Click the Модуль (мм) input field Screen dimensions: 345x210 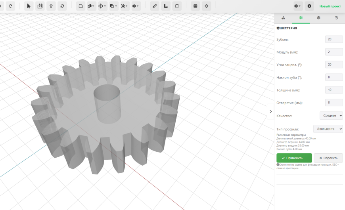(334, 52)
